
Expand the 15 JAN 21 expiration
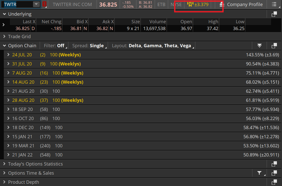(x=8, y=136)
